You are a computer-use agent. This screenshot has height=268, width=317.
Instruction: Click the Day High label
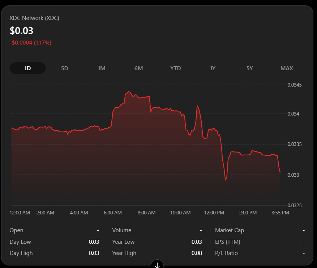[21, 253]
